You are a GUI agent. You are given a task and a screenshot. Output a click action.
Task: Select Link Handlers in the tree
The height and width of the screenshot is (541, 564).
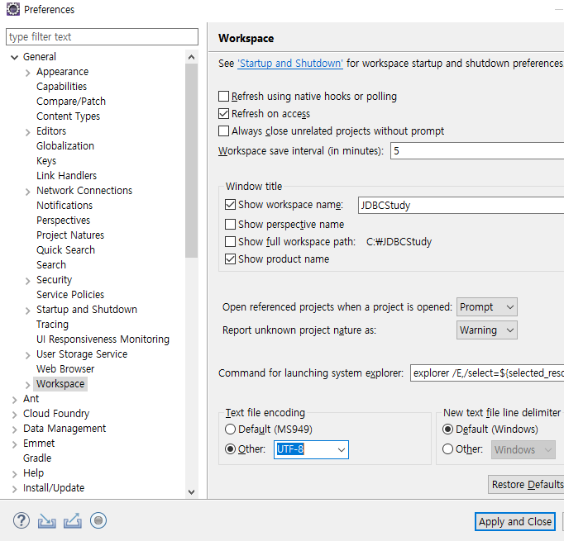point(66,176)
